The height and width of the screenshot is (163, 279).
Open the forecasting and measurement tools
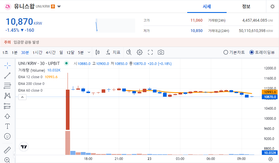click(x=7, y=106)
